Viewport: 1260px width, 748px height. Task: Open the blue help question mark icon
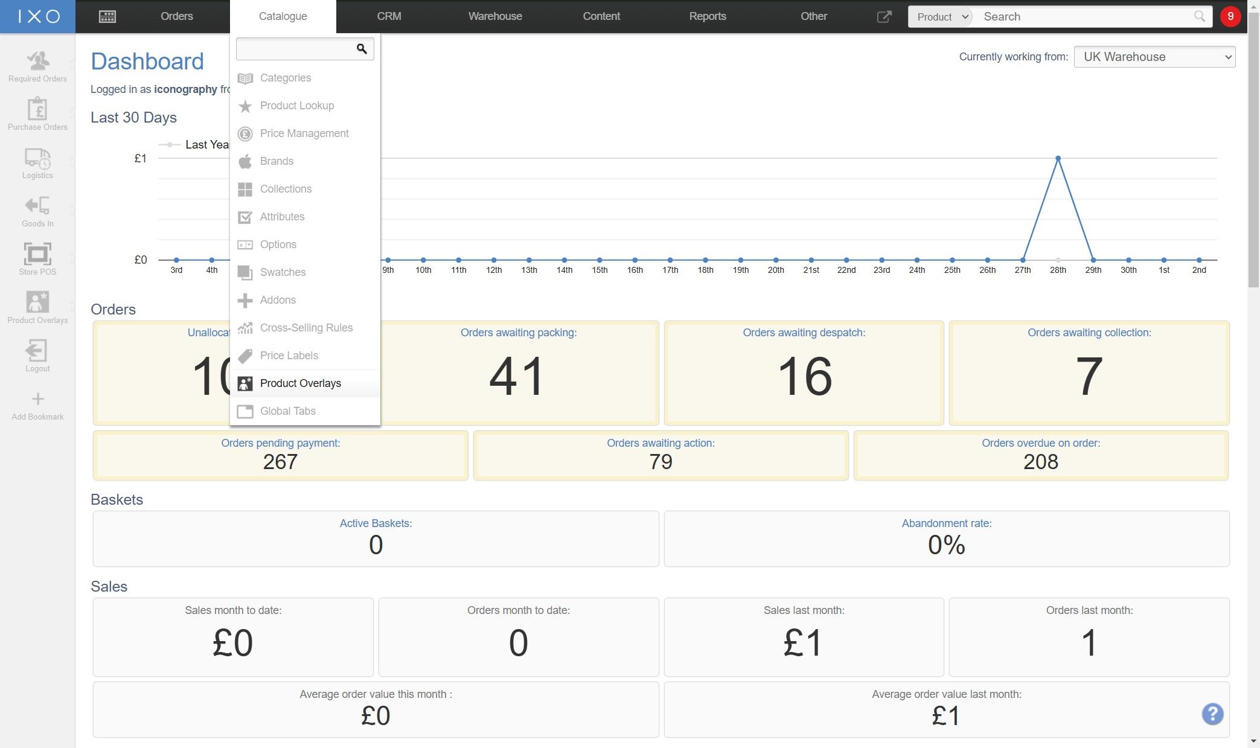tap(1212, 714)
